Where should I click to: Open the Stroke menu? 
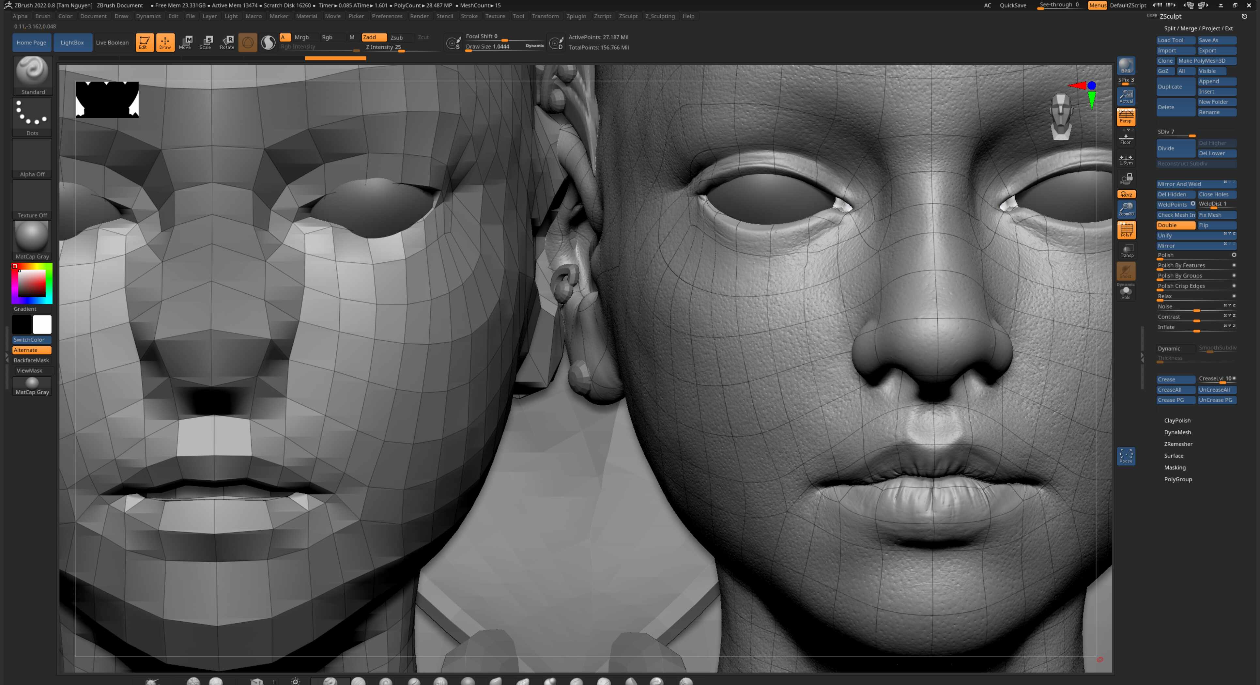click(x=469, y=16)
